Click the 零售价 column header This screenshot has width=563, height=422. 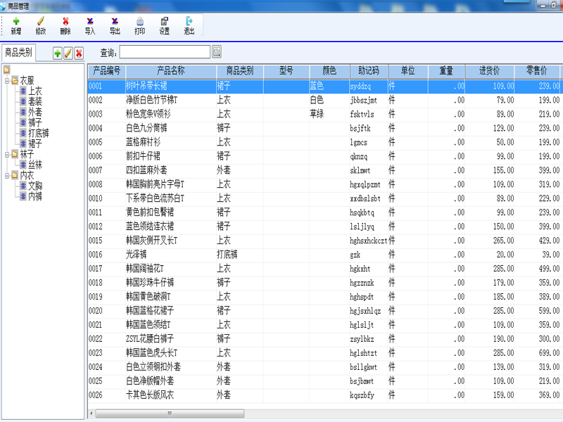pyautogui.click(x=536, y=71)
